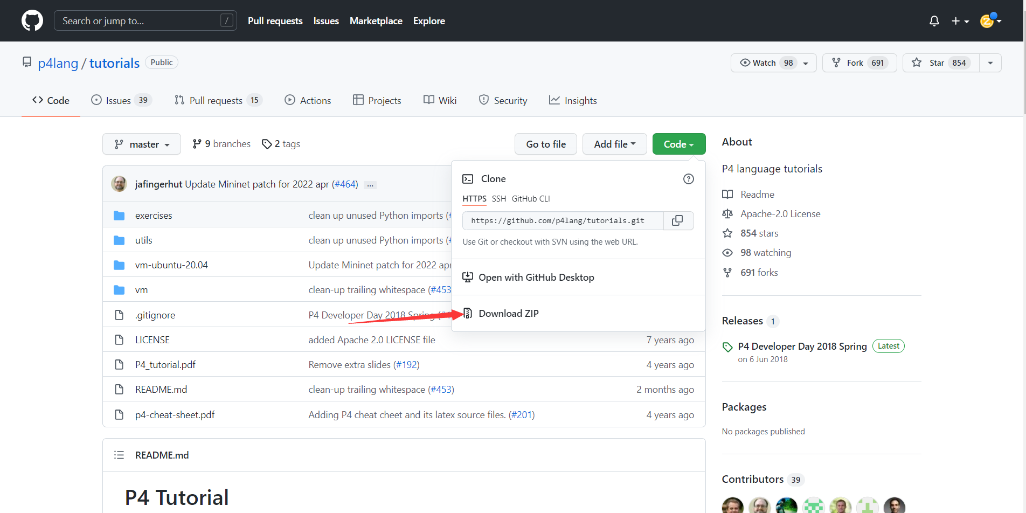Switch to the Security tab
Screen dimensions: 1026x513
coord(503,100)
